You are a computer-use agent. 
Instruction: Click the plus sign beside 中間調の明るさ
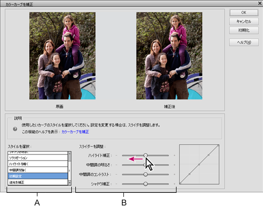174,165
